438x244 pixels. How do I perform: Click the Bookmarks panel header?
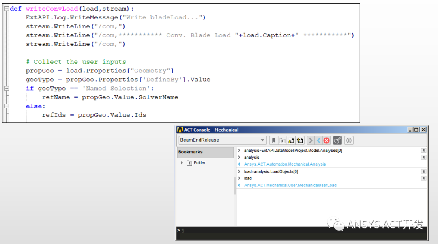(x=205, y=152)
